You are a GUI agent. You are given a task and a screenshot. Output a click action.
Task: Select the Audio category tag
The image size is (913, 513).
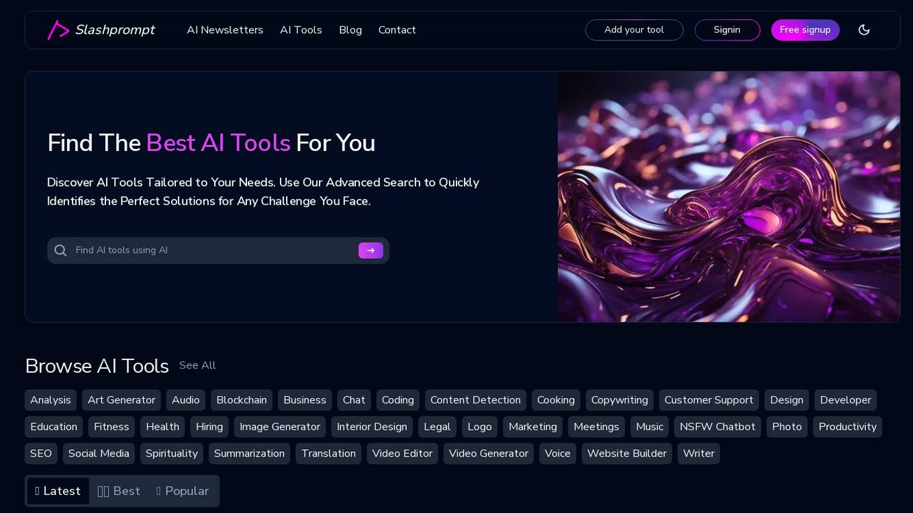(186, 400)
